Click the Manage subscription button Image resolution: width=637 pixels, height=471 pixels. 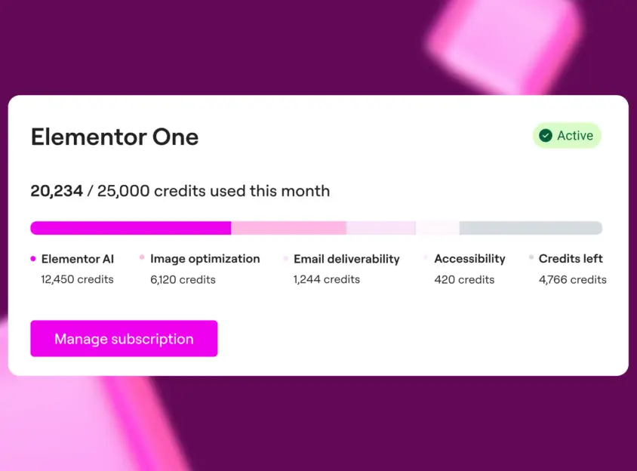point(124,339)
